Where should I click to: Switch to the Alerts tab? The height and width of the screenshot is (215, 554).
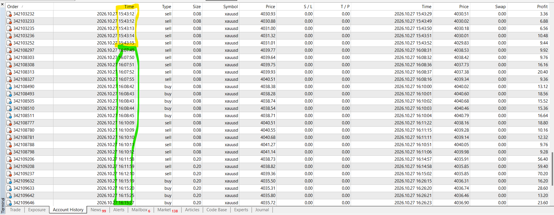click(119, 210)
